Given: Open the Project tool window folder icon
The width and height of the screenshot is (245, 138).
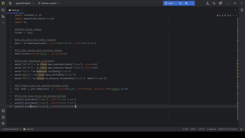Looking at the screenshot, I should [3, 10].
